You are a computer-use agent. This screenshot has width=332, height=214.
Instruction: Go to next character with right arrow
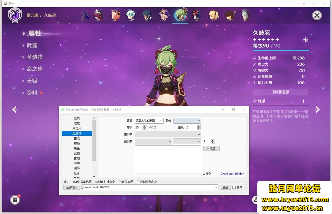point(317,109)
